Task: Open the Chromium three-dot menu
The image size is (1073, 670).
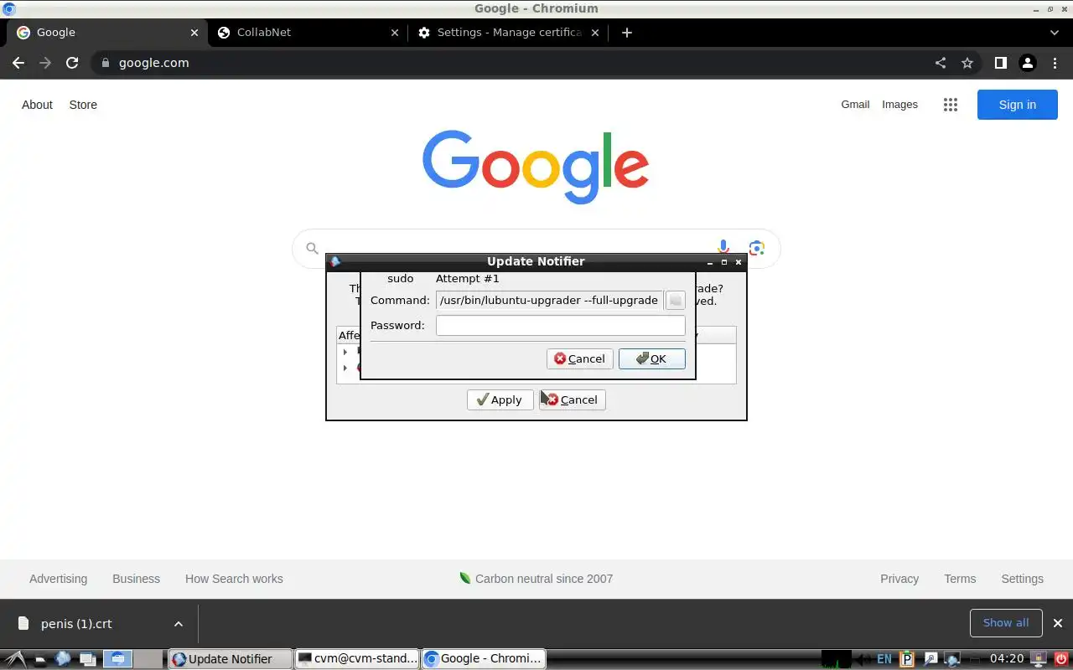Action: [x=1054, y=63]
